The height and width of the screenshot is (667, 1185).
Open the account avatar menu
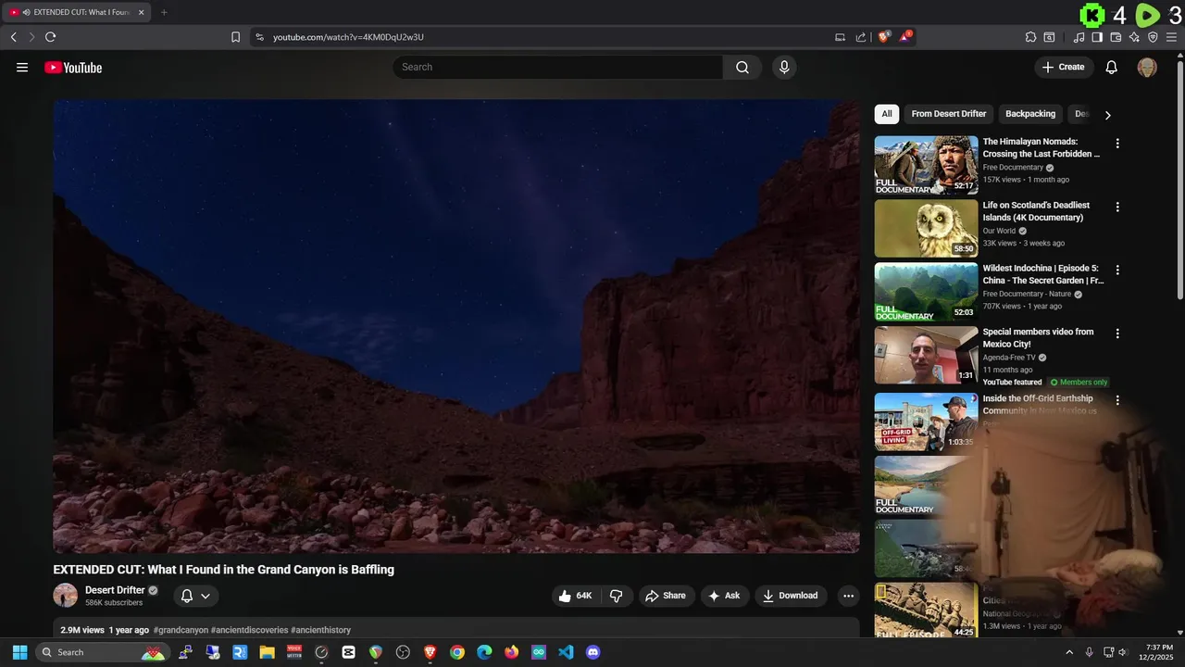tap(1147, 67)
